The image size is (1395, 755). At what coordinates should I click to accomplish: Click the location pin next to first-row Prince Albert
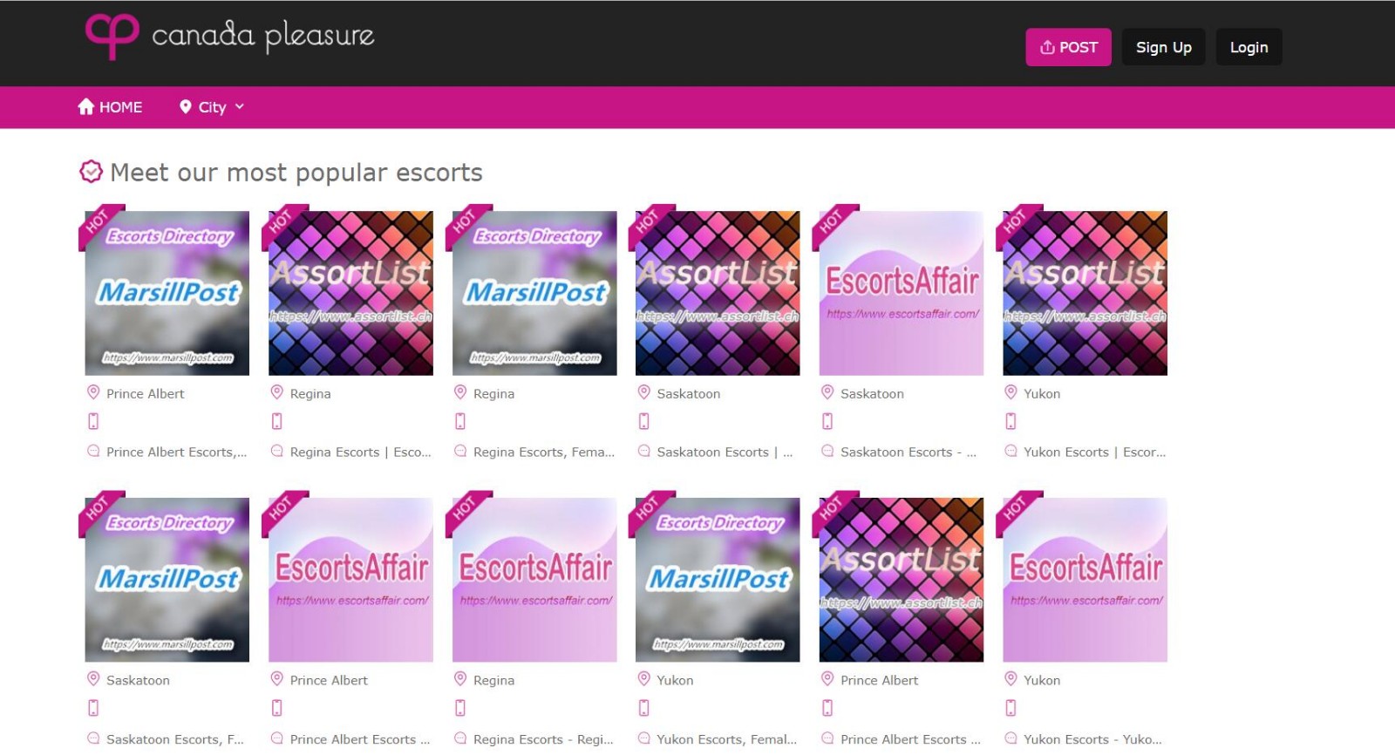[x=93, y=392]
